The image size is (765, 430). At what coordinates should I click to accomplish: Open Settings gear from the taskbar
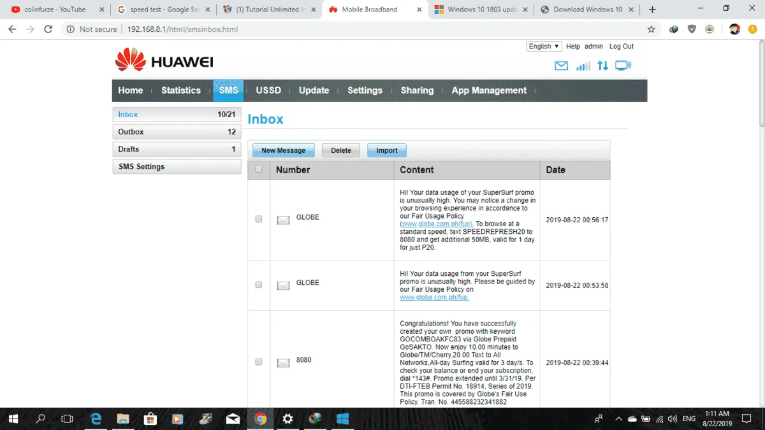(x=288, y=419)
